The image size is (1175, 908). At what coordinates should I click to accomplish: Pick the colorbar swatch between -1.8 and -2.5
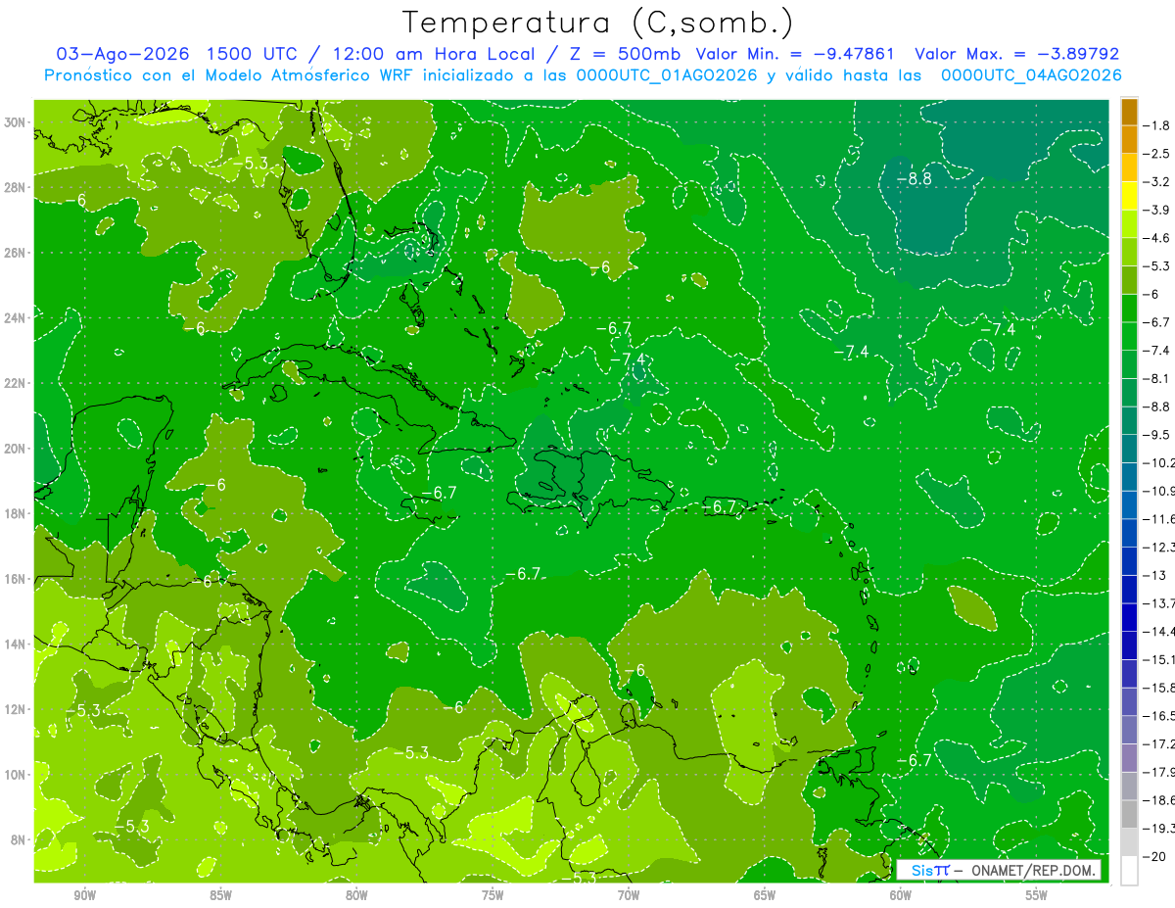click(1129, 139)
